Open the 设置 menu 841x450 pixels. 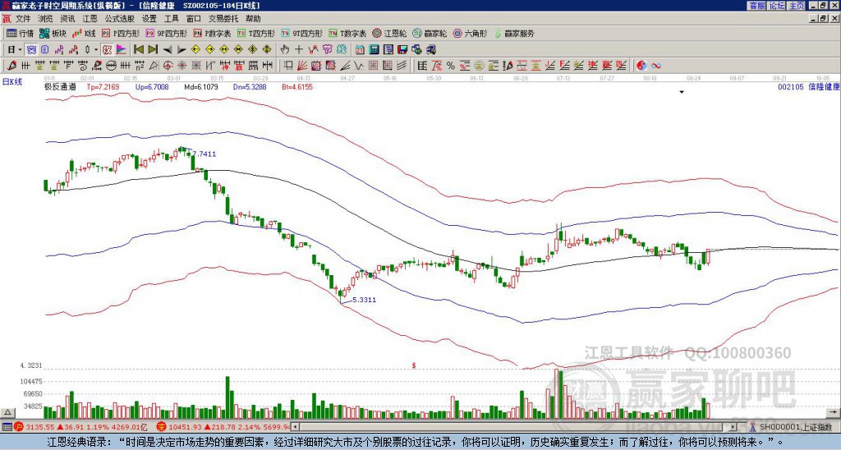pos(149,19)
